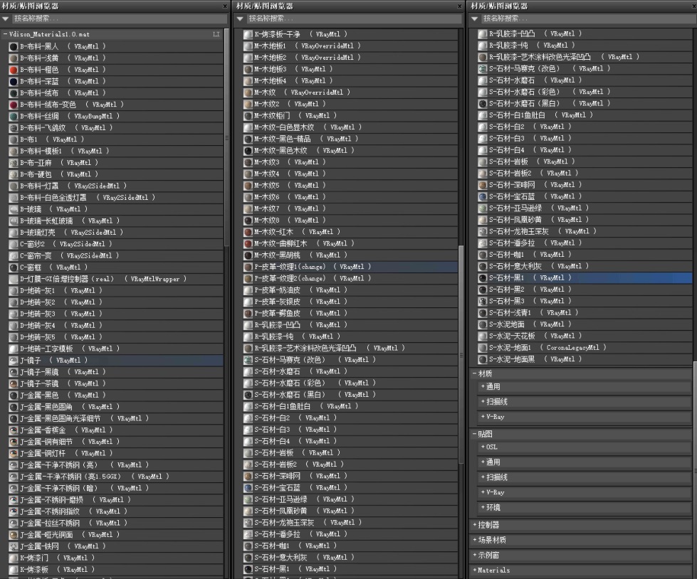This screenshot has width=697, height=579.
Task: Collapse the 材质 group
Action: coord(475,374)
